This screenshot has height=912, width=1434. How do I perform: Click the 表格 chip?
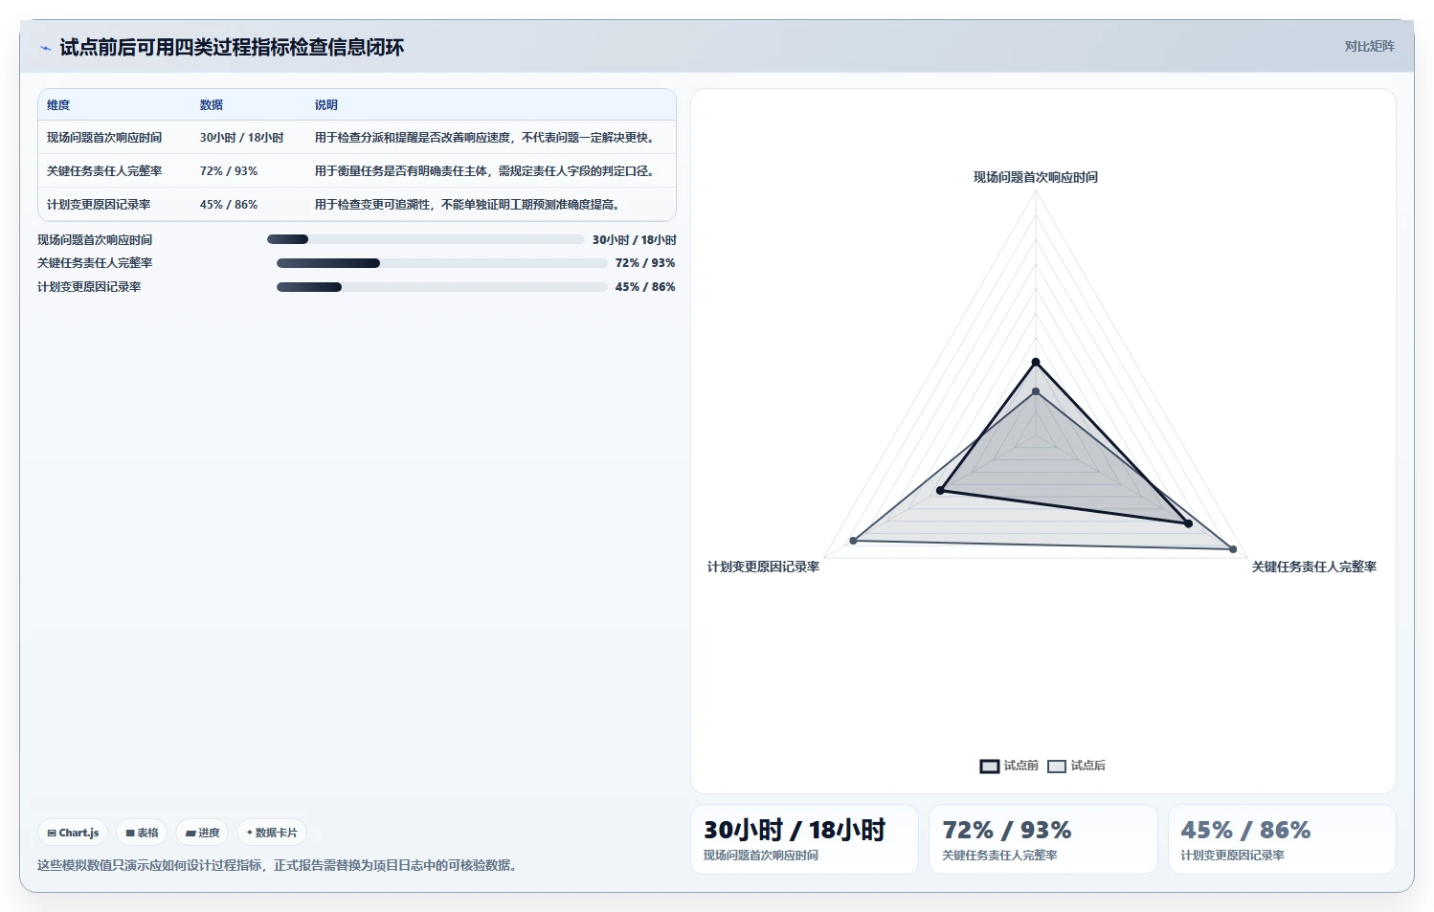point(142,833)
